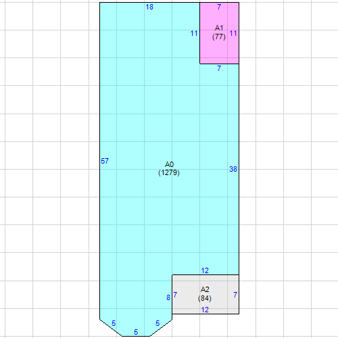
Task: Click the 11 dimension inside pink A1 area
Action: (x=233, y=33)
